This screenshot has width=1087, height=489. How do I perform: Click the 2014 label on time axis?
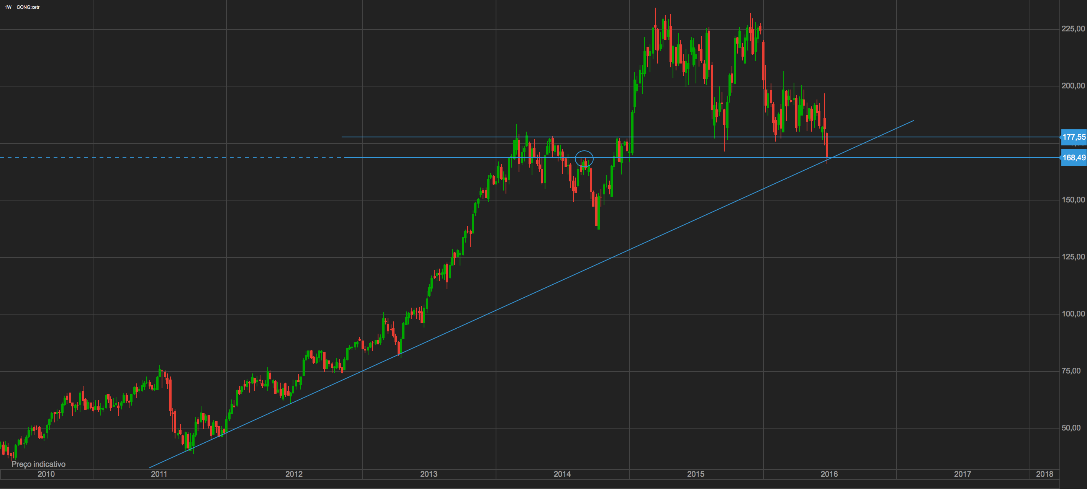tap(562, 474)
